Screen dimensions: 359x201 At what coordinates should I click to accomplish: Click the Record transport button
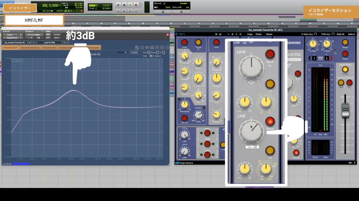136,5
